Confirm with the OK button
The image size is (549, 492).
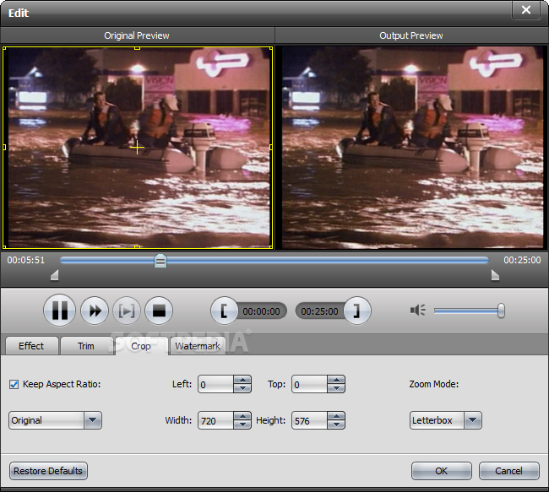[442, 471]
